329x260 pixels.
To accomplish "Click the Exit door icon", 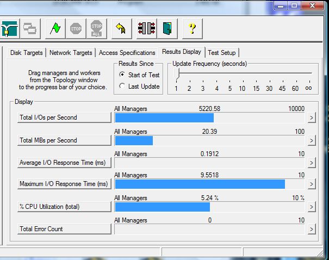I will pyautogui.click(x=167, y=28).
